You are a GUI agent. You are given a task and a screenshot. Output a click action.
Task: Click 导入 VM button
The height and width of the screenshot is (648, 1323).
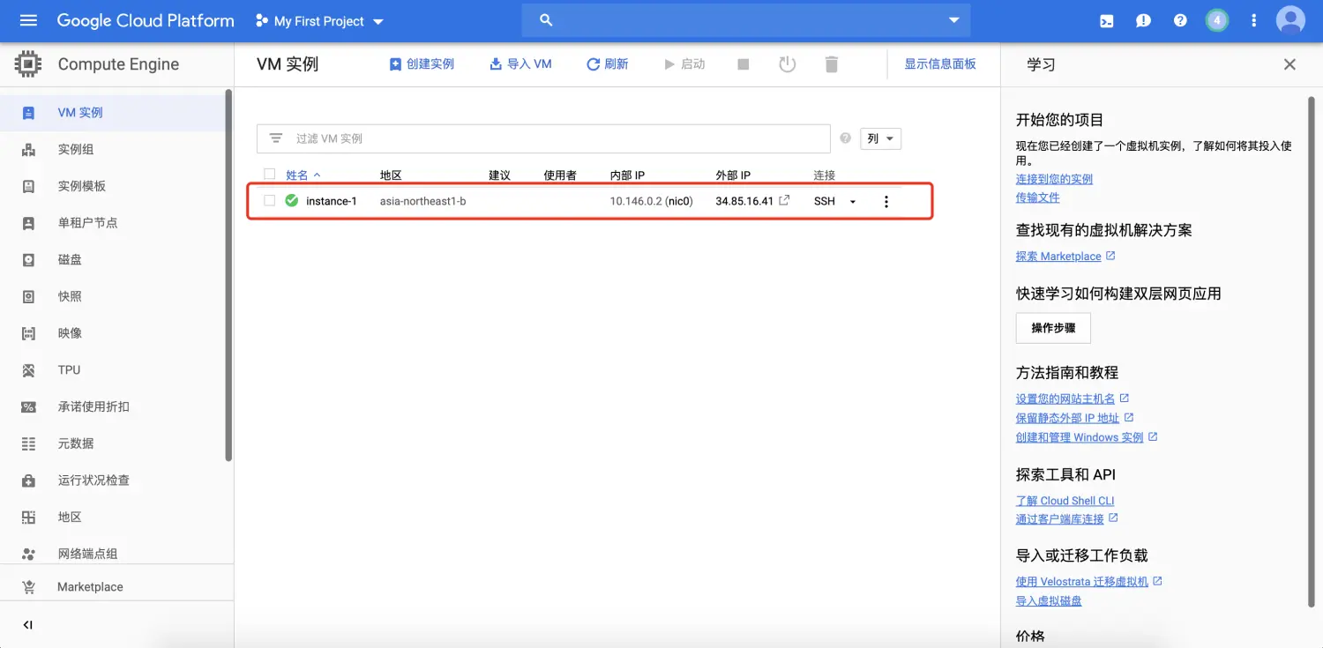click(520, 64)
